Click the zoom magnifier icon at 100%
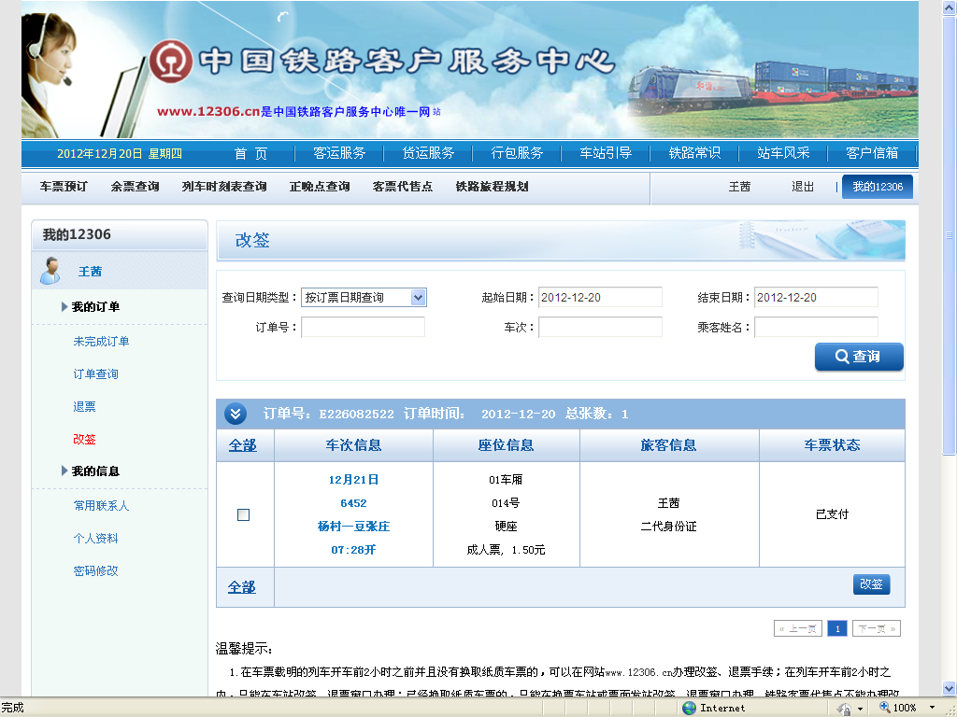The height and width of the screenshot is (717, 957). [884, 708]
